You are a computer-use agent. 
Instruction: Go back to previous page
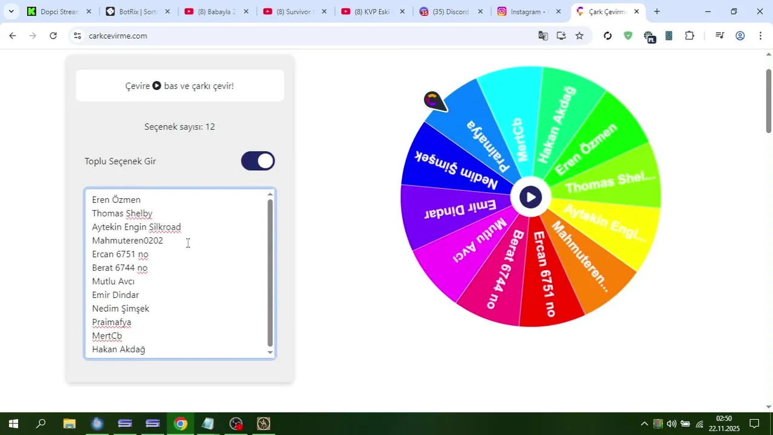tap(13, 36)
